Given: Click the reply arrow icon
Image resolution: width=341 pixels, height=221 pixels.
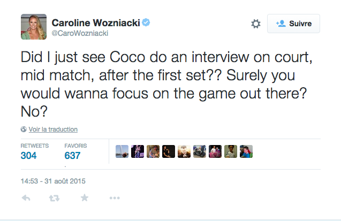Looking at the screenshot, I should 26,198.
